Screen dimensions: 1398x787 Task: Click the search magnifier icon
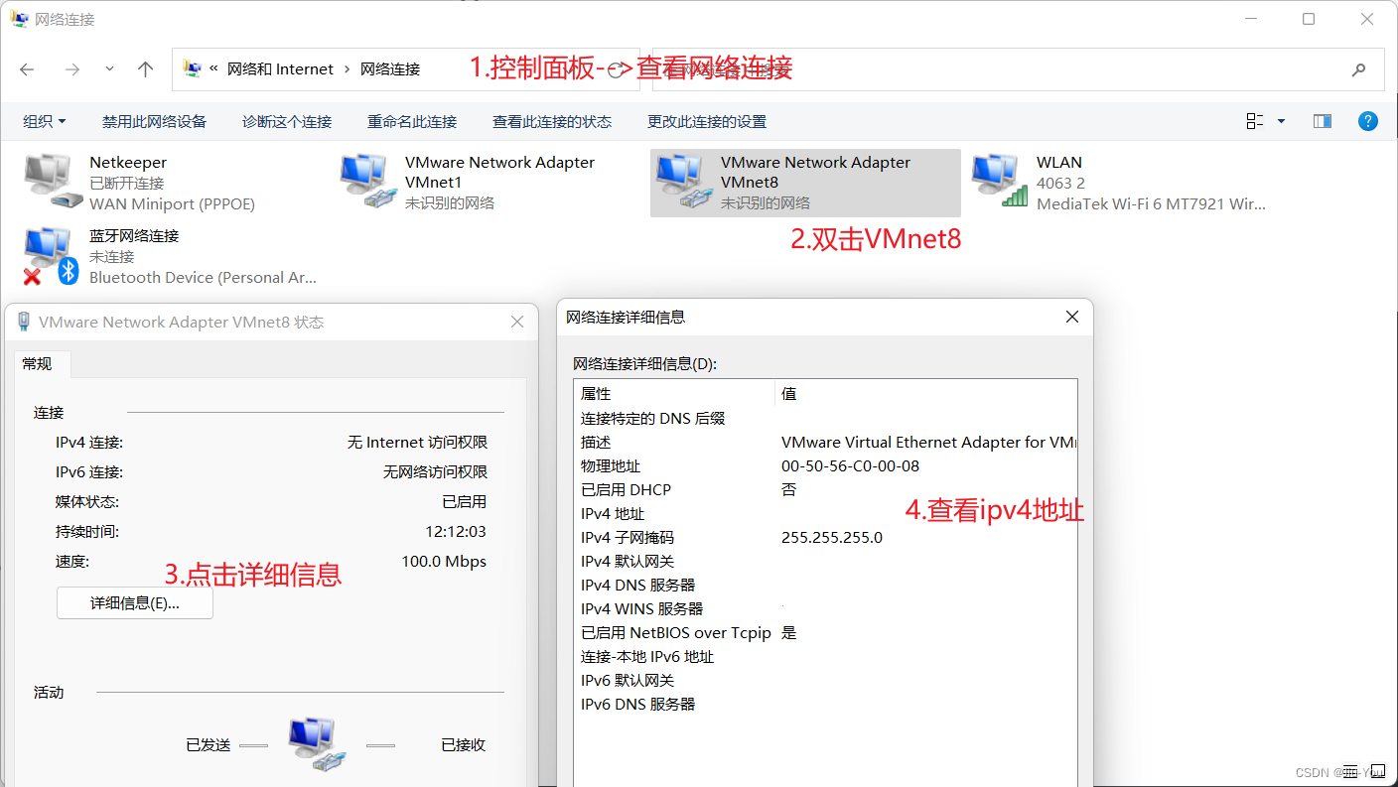[x=1358, y=69]
